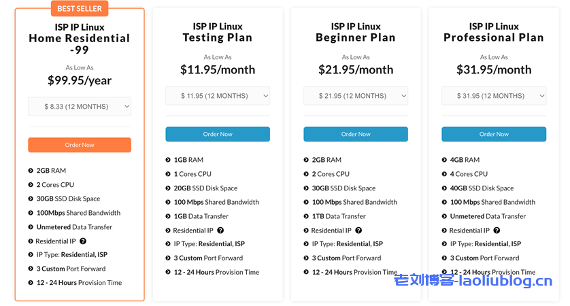
Task: Click the help icon beside Residential IP in Home Residential plan
Action: 83,241
